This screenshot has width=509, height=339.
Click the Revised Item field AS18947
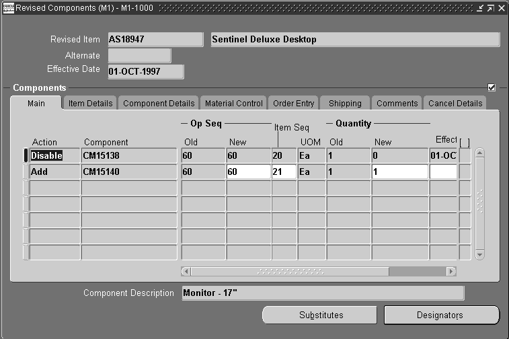point(155,39)
